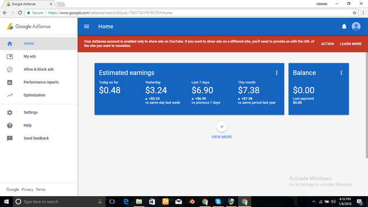Open Task View on taskbar
The height and width of the screenshot is (207, 368).
tap(112, 202)
